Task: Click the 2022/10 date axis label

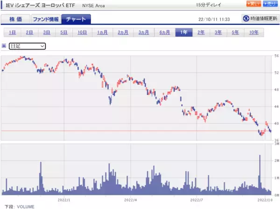Action: 265,200
